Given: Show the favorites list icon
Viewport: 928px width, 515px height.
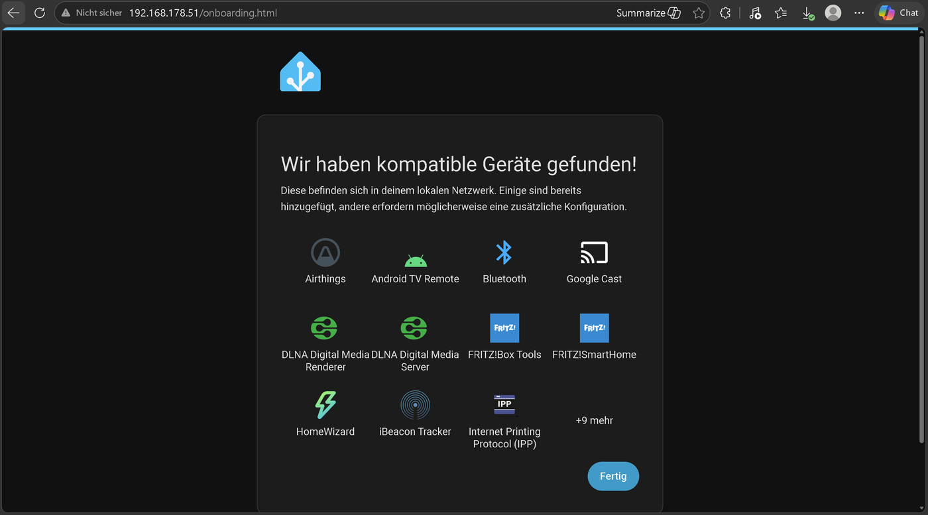Looking at the screenshot, I should (x=781, y=13).
